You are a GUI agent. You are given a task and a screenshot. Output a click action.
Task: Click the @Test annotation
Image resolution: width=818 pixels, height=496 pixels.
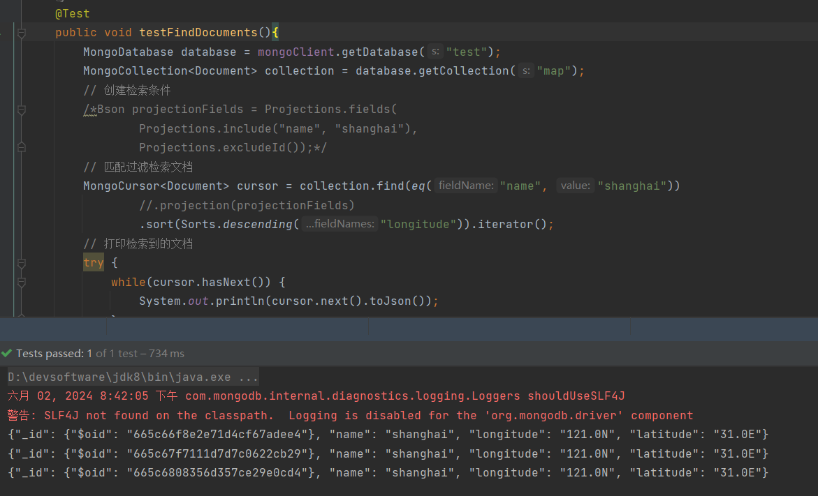(x=73, y=13)
